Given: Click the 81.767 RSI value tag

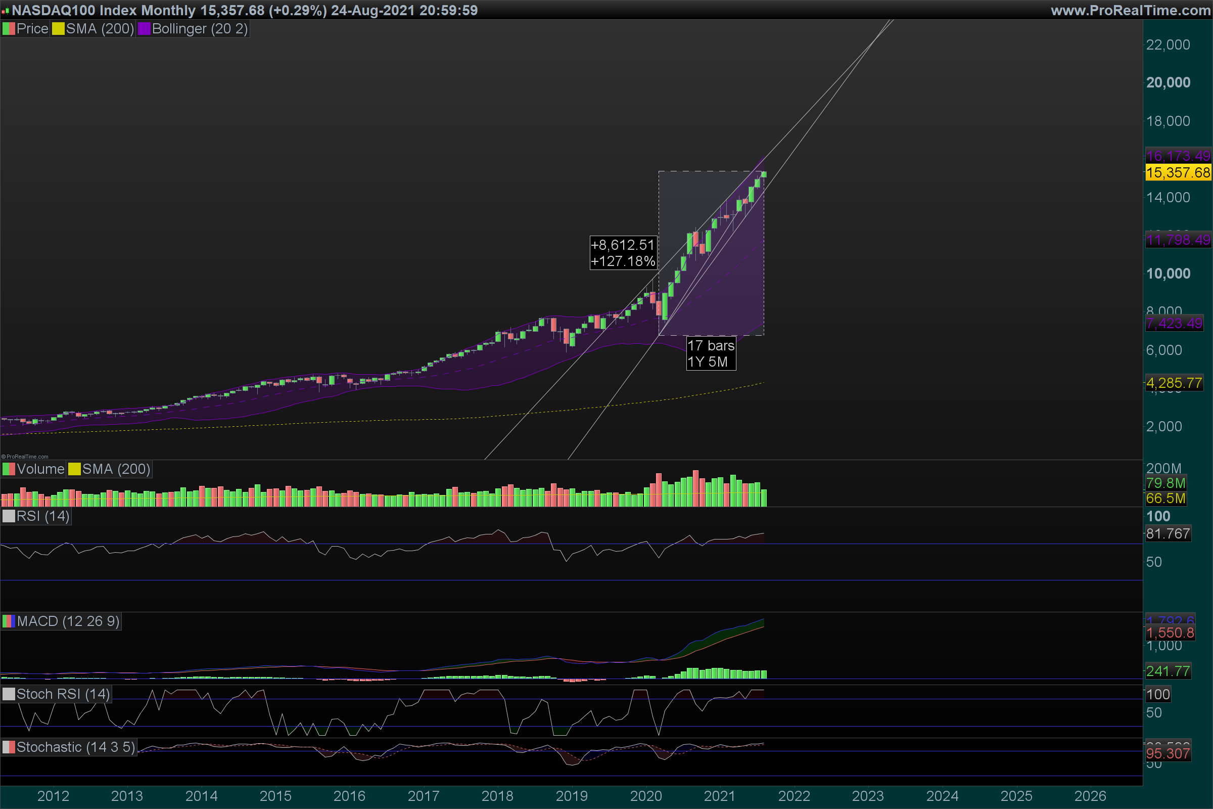Looking at the screenshot, I should pyautogui.click(x=1168, y=533).
